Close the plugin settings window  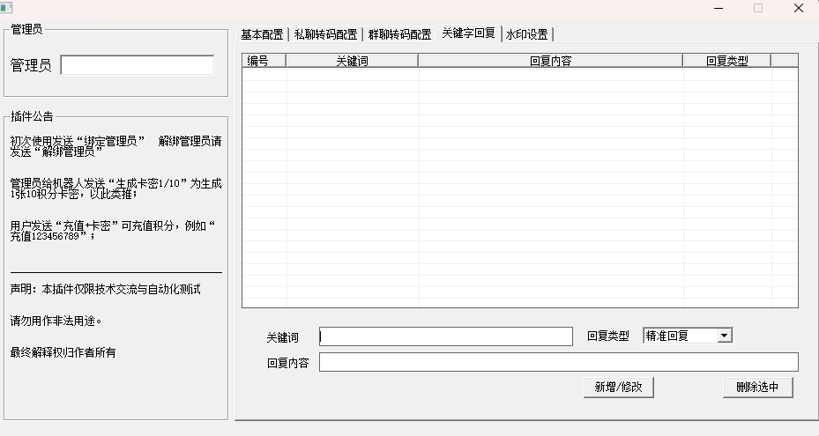[x=798, y=8]
